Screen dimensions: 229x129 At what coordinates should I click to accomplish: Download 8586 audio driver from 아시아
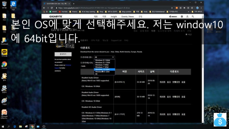click(x=162, y=97)
